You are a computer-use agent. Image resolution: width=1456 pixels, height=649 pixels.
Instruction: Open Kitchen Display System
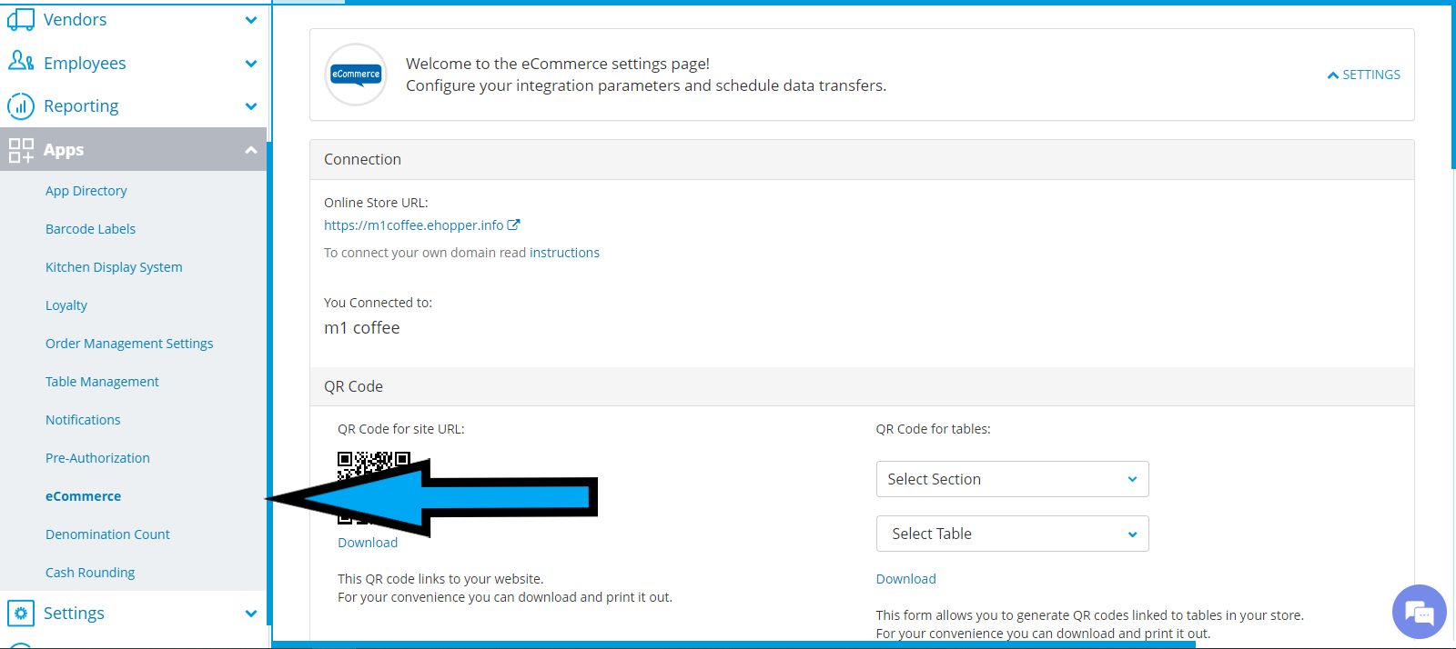114,267
